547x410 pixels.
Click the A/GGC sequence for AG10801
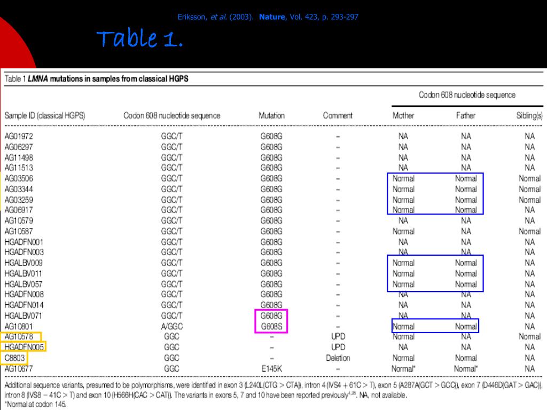coord(171,327)
